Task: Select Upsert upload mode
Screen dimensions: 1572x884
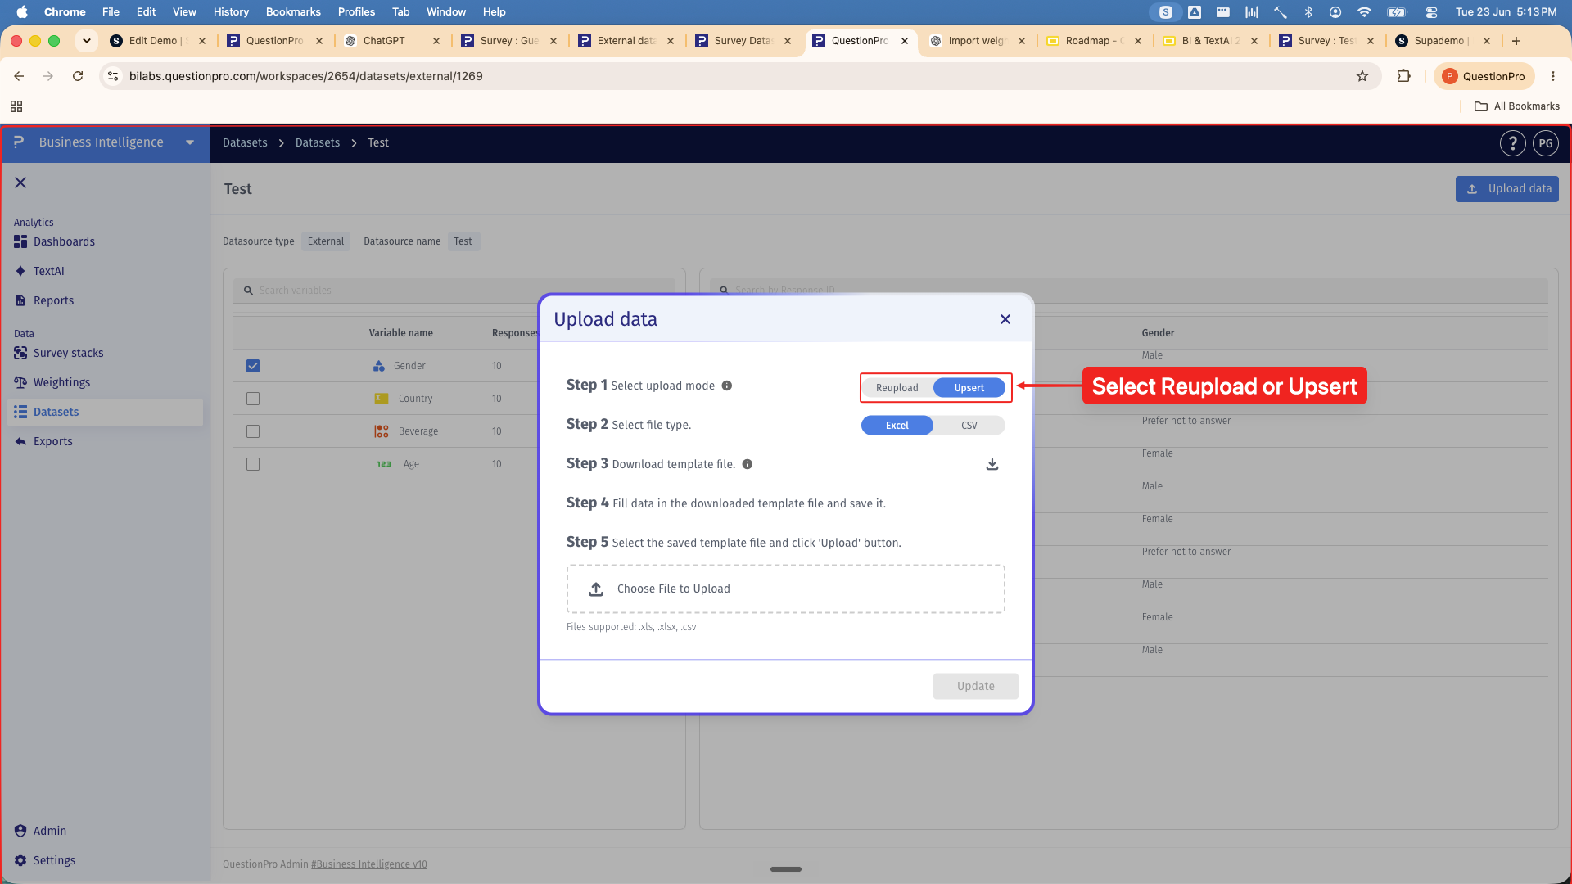Action: (x=969, y=388)
